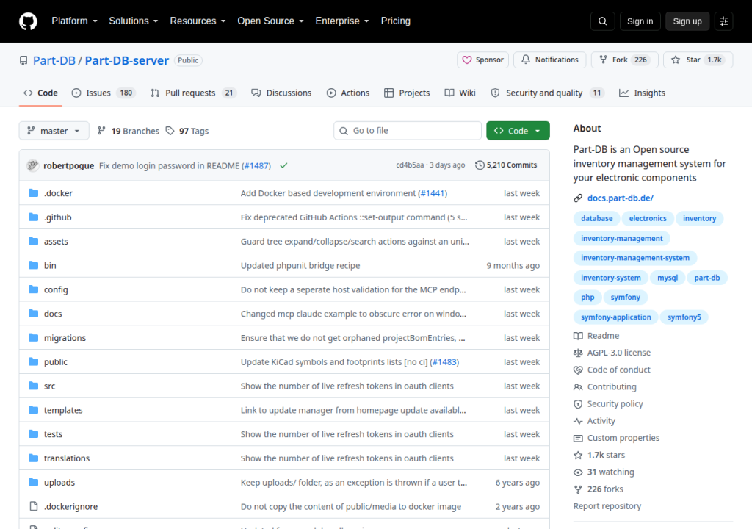Image resolution: width=752 pixels, height=529 pixels.
Task: Click the Notifications bell button
Action: 549,60
